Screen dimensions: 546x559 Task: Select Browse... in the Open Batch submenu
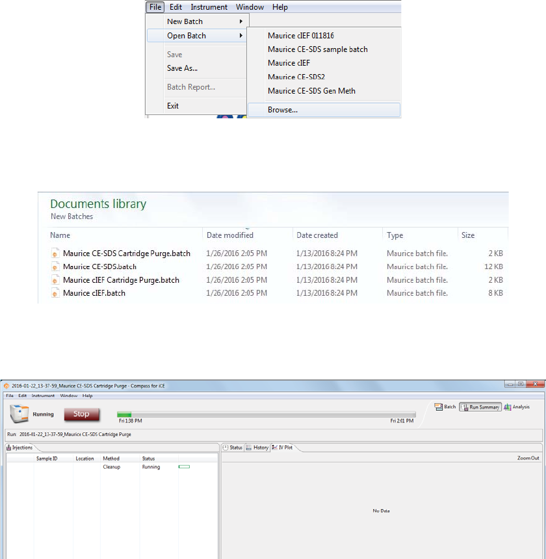point(324,110)
